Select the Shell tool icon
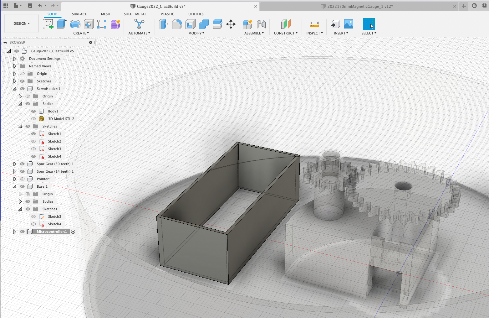Image resolution: width=489 pixels, height=318 pixels. 190,24
